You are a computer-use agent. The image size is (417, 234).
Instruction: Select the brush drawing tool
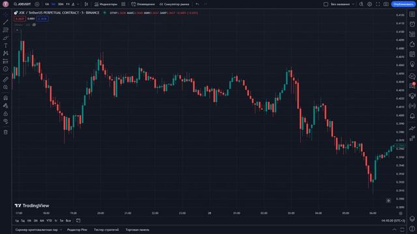pyautogui.click(x=6, y=38)
